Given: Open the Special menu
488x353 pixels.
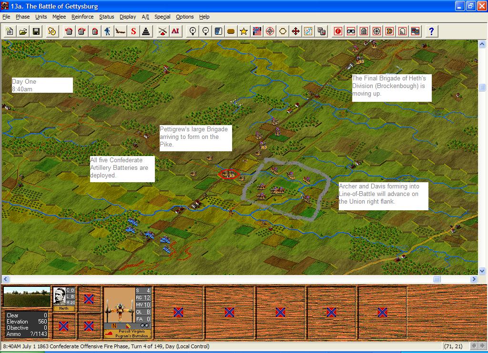Looking at the screenshot, I should (163, 17).
